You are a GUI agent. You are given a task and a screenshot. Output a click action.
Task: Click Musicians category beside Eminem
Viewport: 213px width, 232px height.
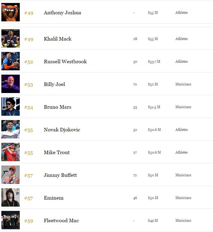[x=183, y=198]
